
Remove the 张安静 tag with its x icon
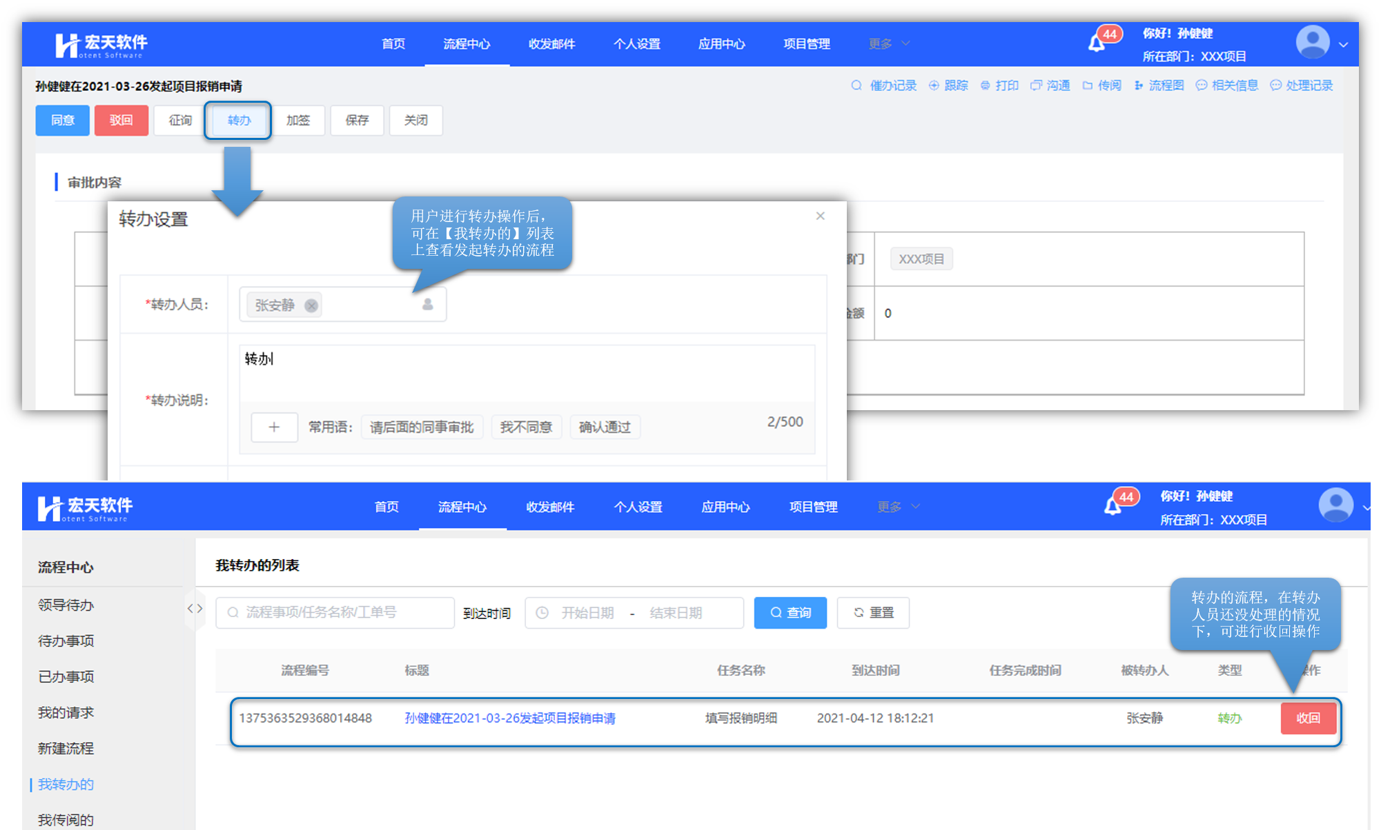tap(311, 305)
